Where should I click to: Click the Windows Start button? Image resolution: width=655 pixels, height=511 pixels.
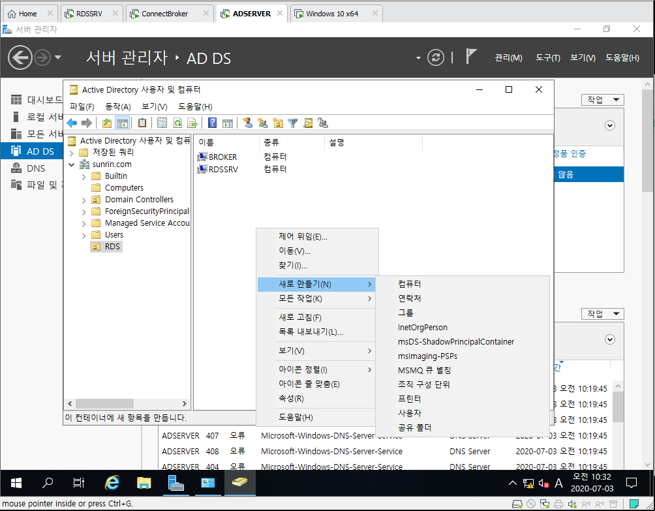pyautogui.click(x=16, y=483)
